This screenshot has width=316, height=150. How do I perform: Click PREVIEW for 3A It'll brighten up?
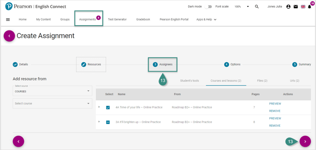275,118
